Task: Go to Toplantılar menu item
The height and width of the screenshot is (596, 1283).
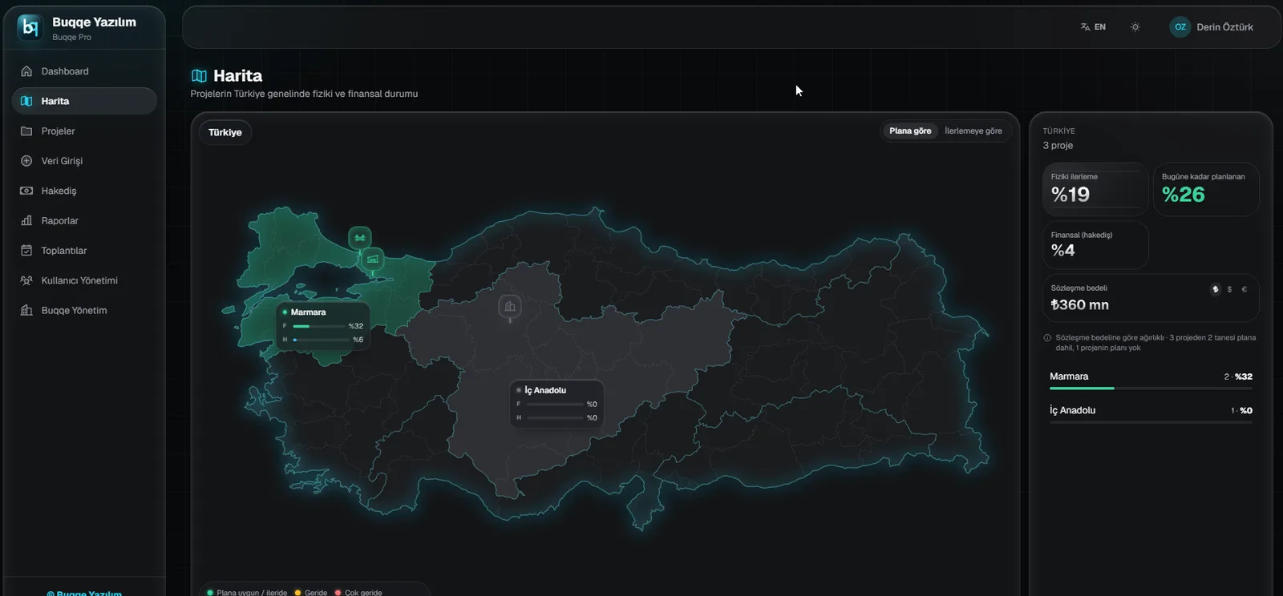Action: tap(84, 251)
